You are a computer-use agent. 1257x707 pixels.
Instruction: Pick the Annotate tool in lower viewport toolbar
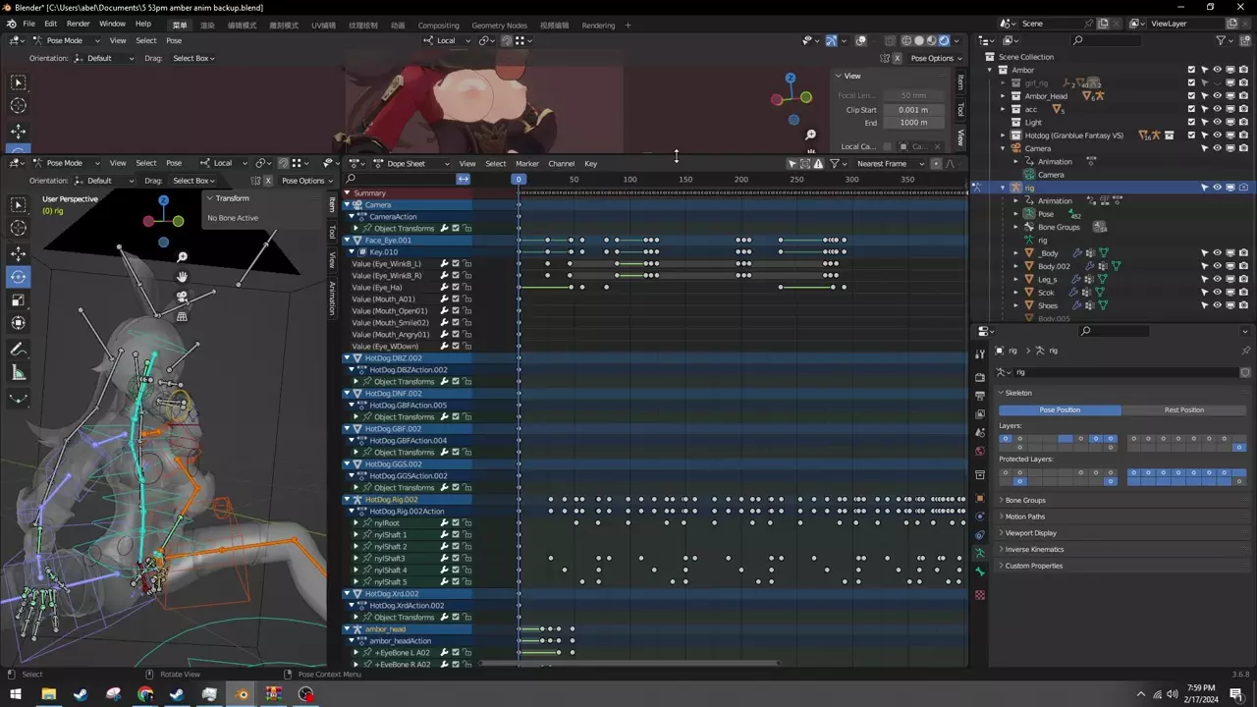pyautogui.click(x=19, y=350)
